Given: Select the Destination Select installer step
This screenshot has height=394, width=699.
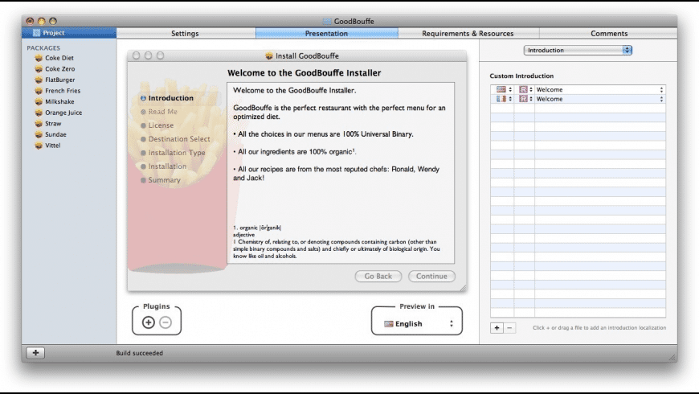Looking at the screenshot, I should pyautogui.click(x=175, y=139).
